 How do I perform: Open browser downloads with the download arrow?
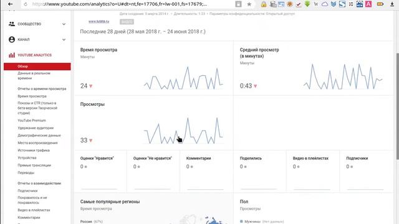tap(392, 4)
